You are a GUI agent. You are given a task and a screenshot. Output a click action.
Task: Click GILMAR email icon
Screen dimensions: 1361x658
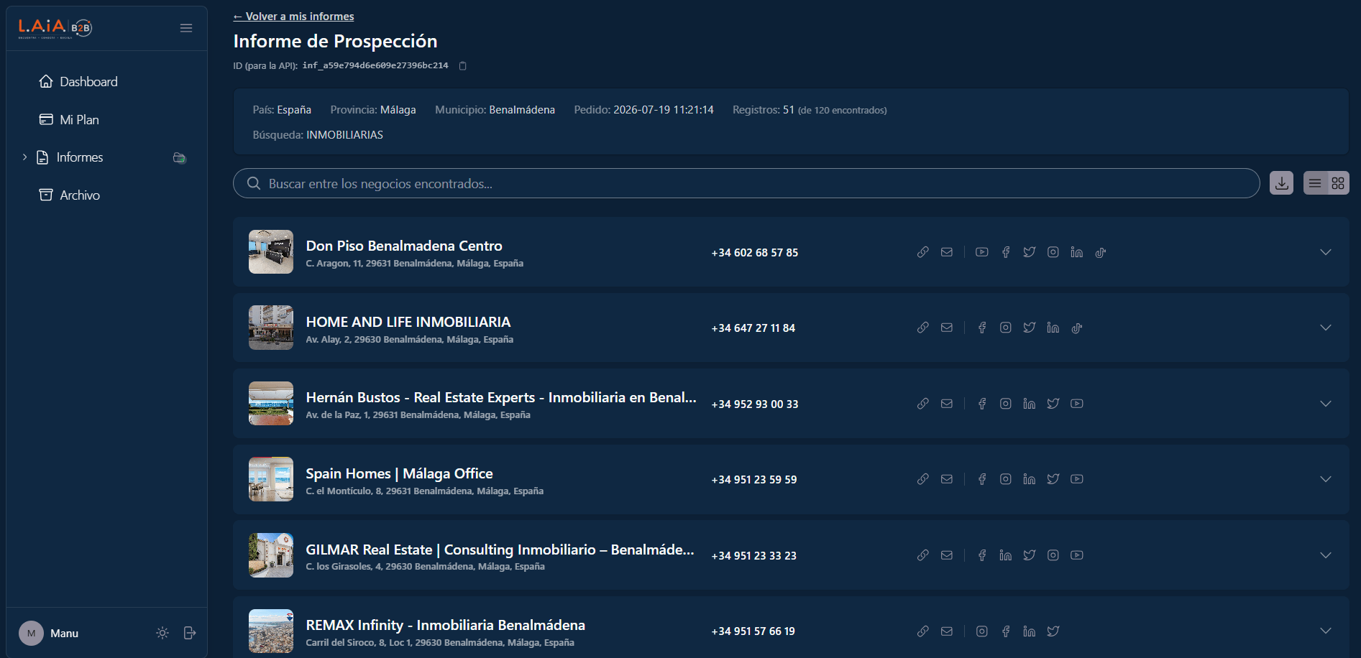947,555
